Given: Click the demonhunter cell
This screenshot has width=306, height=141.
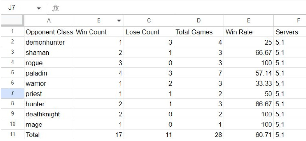Looking at the screenshot, I should [49, 42].
